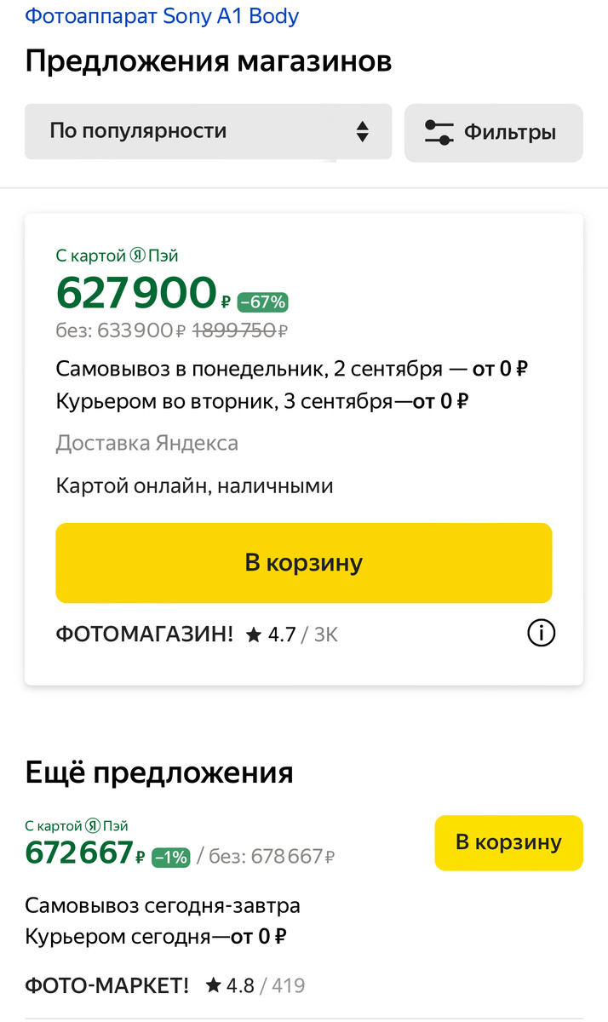Click the –1% discount badge
608x1022 pixels.
coord(170,858)
